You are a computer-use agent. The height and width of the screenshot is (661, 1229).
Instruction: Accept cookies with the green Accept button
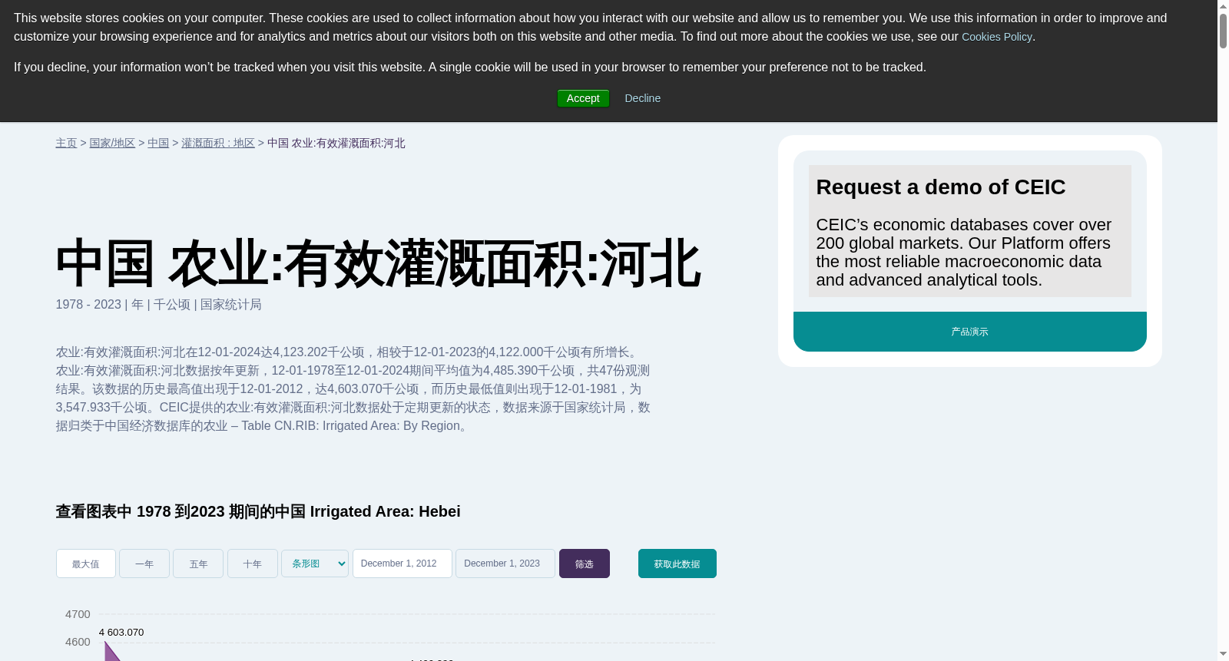[x=583, y=98]
